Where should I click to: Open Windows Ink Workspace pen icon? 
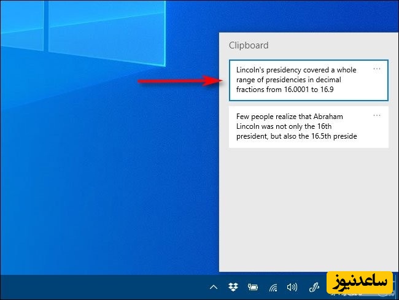point(314,287)
